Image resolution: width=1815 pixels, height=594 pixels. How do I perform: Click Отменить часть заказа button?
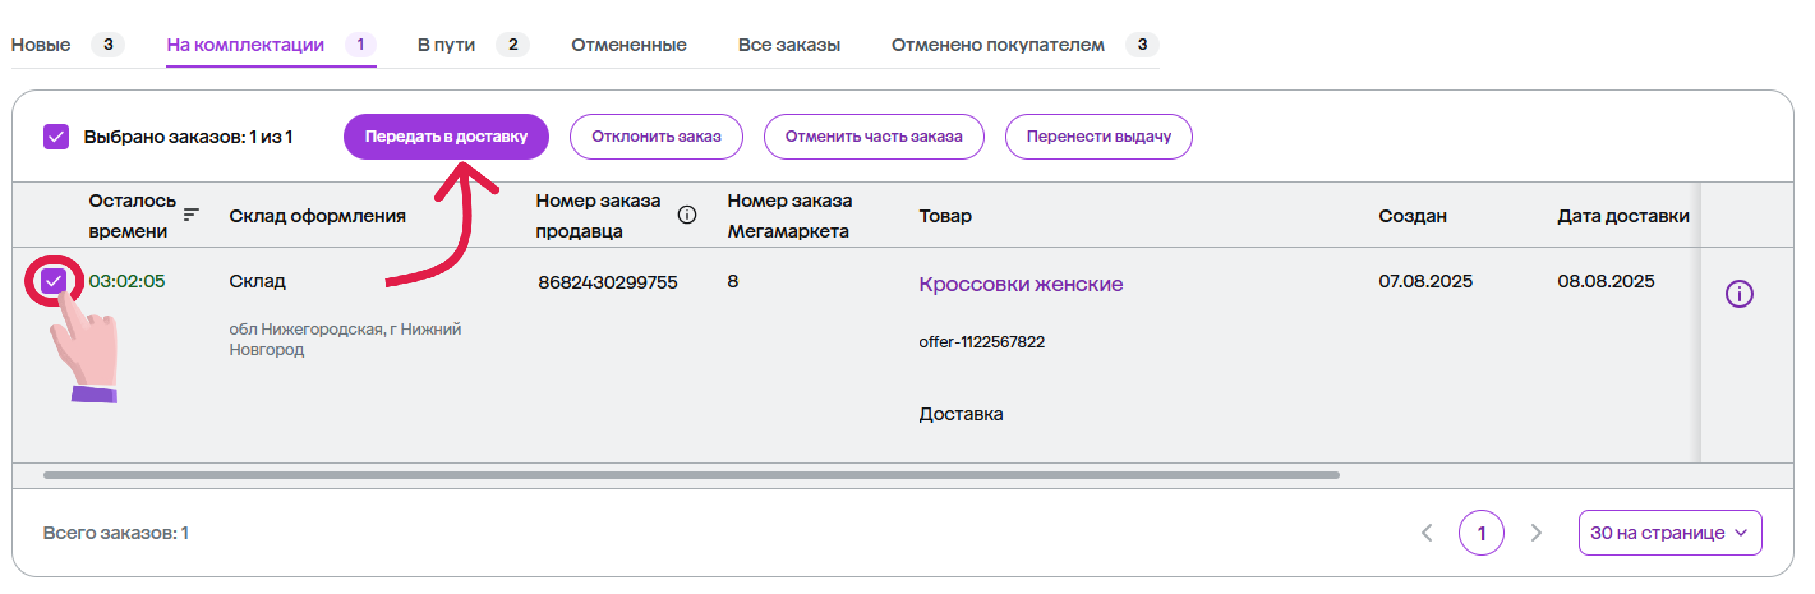pyautogui.click(x=873, y=137)
